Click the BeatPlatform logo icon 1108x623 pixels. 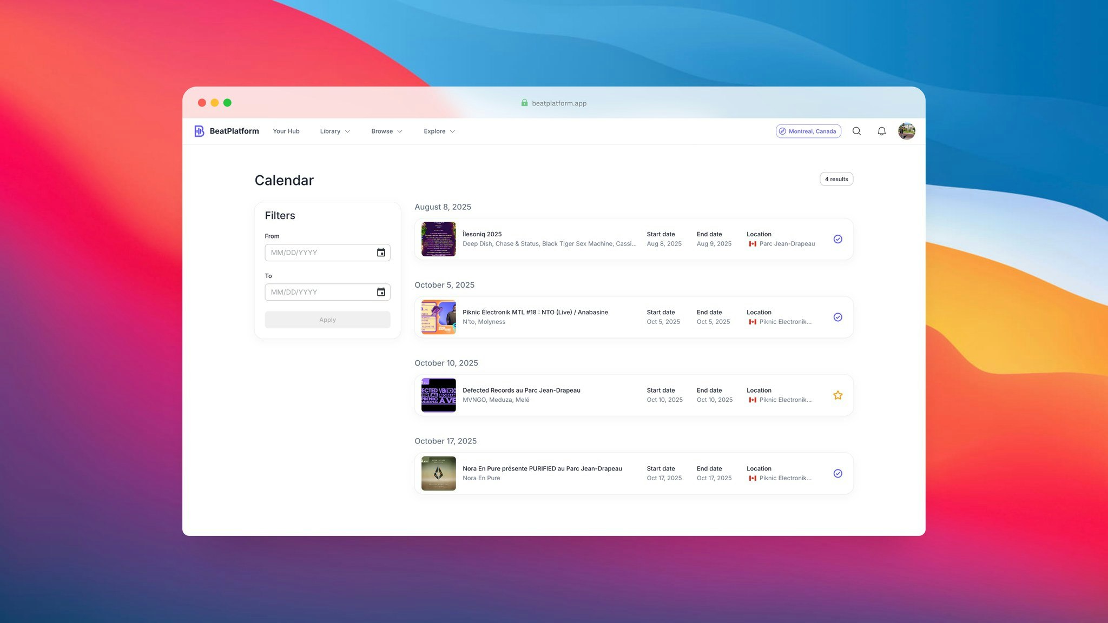click(x=199, y=131)
